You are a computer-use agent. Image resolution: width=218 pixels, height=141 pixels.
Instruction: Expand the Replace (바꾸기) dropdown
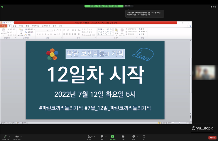[x=143, y=32]
